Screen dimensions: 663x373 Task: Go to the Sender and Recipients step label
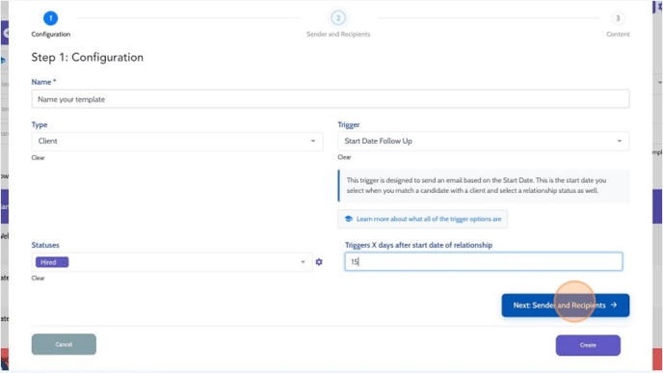[x=338, y=35]
